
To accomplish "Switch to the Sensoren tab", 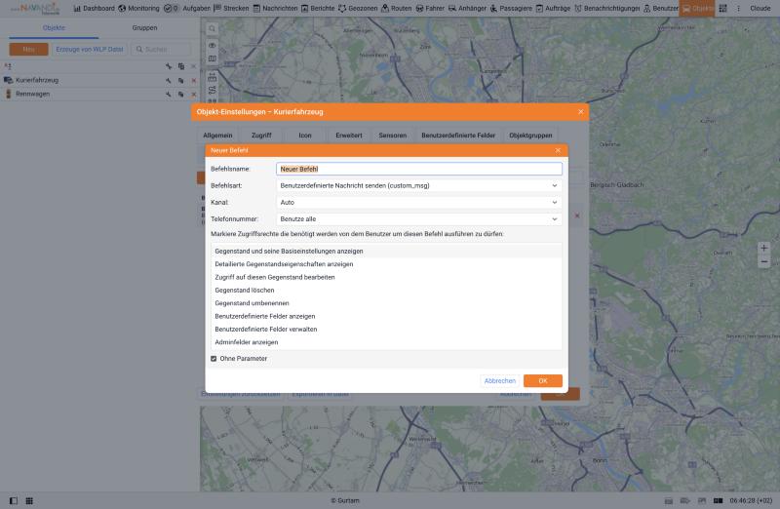I will point(393,136).
